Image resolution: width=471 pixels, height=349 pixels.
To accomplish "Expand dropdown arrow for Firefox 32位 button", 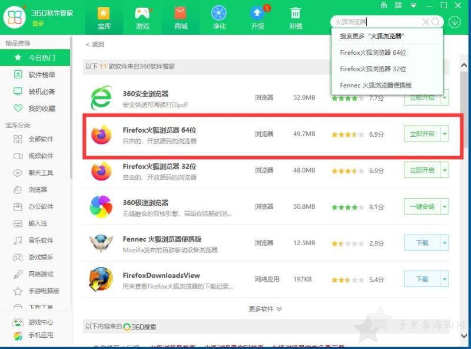I will (x=445, y=170).
